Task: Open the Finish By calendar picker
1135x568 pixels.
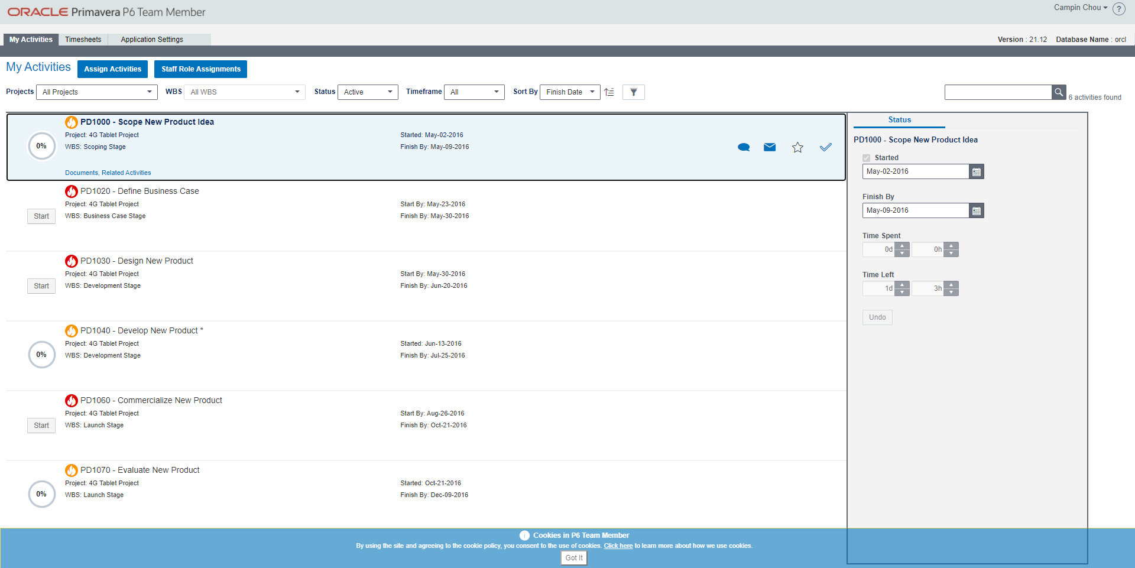Action: pyautogui.click(x=977, y=210)
